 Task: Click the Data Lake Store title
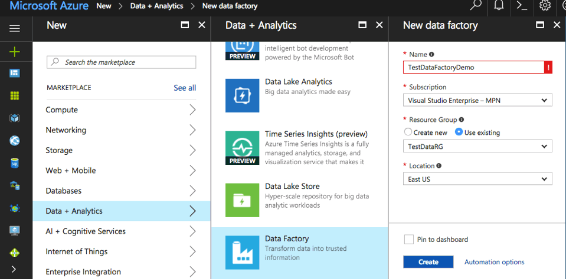click(292, 186)
